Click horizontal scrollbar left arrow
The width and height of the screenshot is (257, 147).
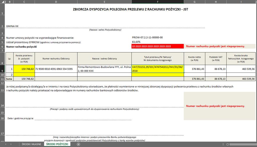click(228, 144)
